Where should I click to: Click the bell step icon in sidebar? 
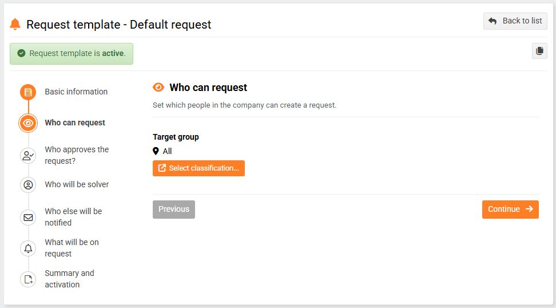point(28,248)
